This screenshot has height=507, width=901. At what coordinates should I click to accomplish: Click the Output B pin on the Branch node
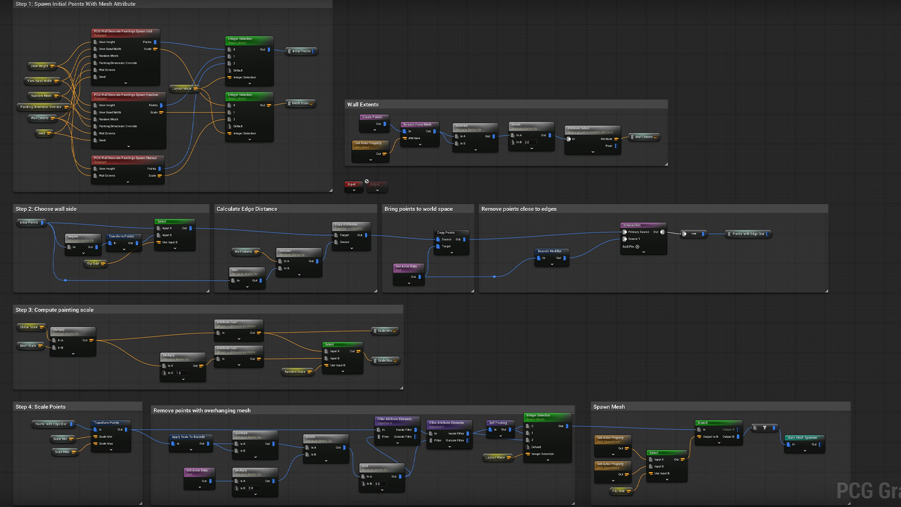coord(738,437)
